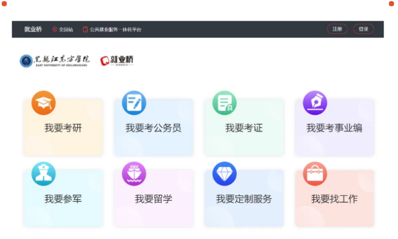Click the green certificate icon for 我要考证
This screenshot has width=398, height=239.
(224, 103)
